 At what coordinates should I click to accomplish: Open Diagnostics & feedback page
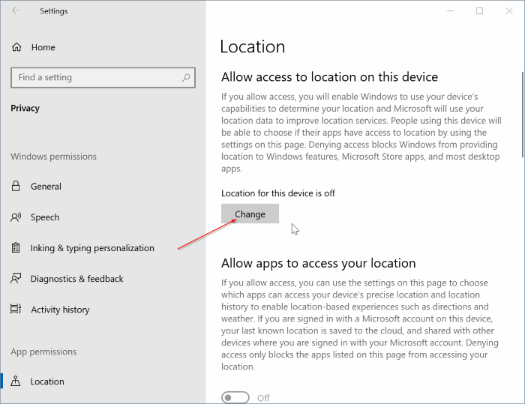coord(76,279)
